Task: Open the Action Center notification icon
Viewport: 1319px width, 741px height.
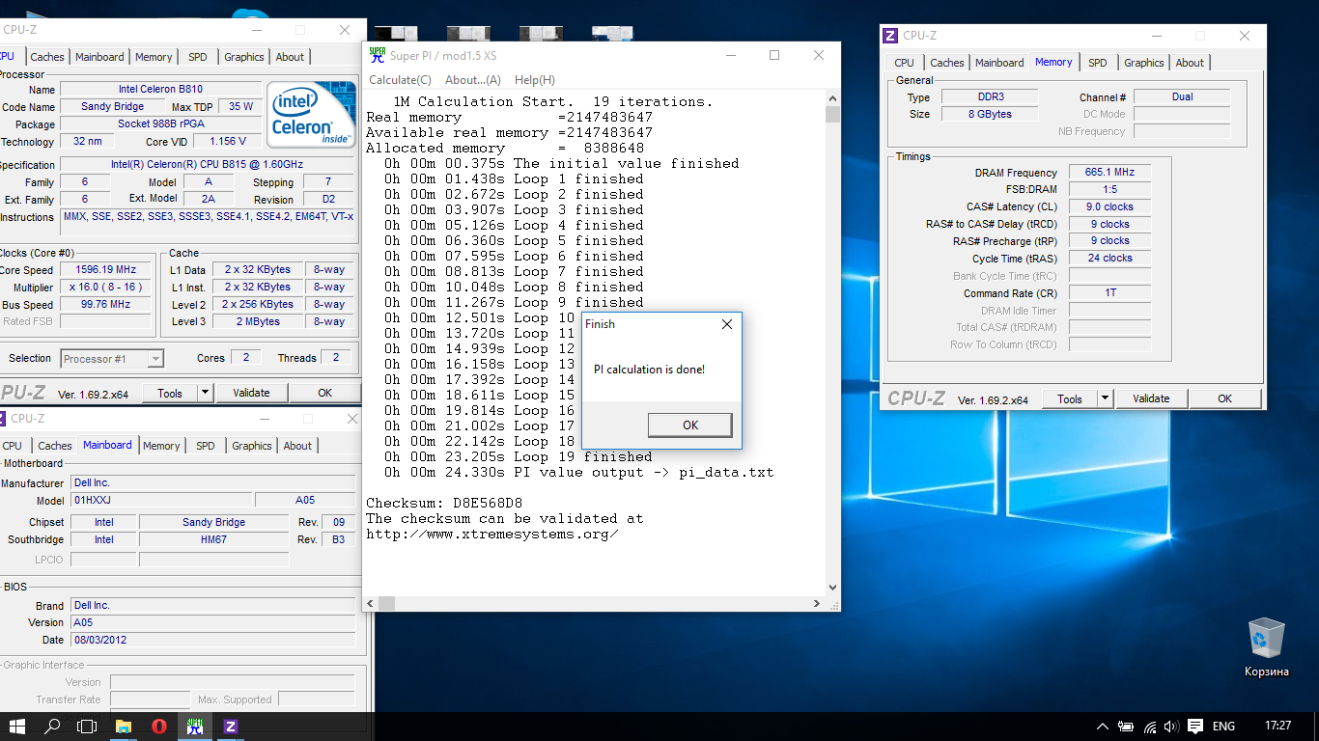Action: coord(1194,726)
